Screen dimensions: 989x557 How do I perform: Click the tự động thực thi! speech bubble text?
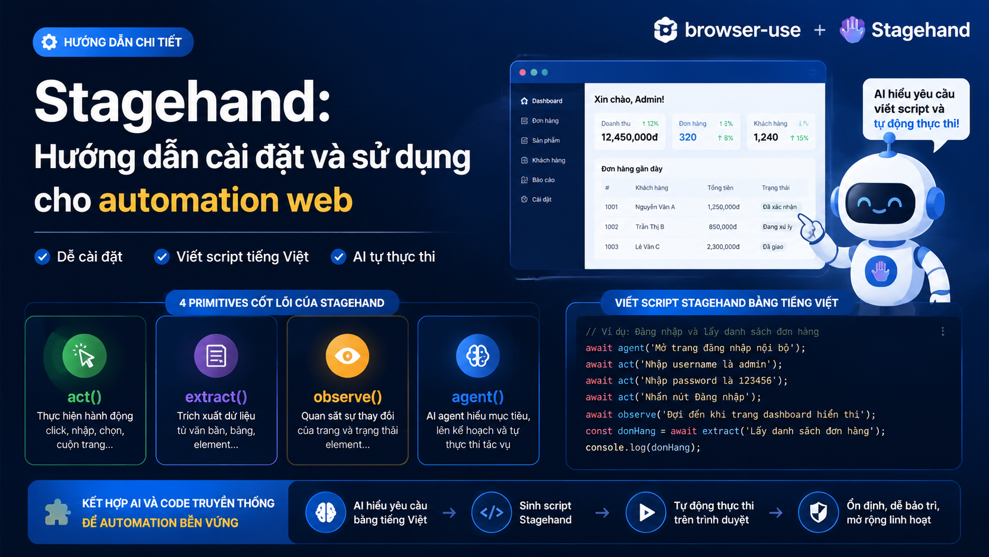pos(916,124)
